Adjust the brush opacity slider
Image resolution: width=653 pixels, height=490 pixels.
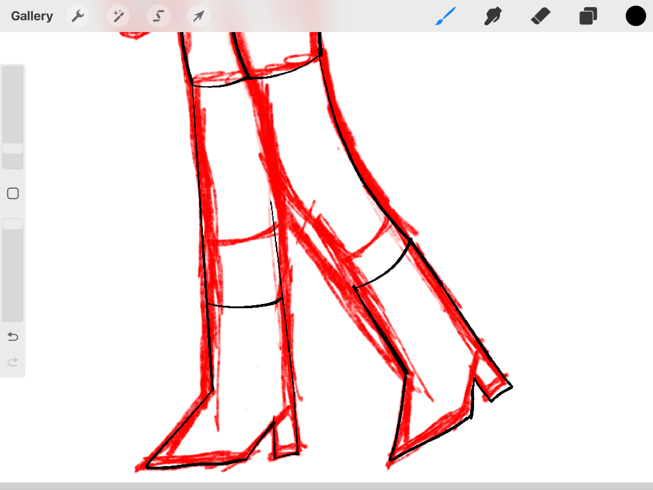click(13, 269)
